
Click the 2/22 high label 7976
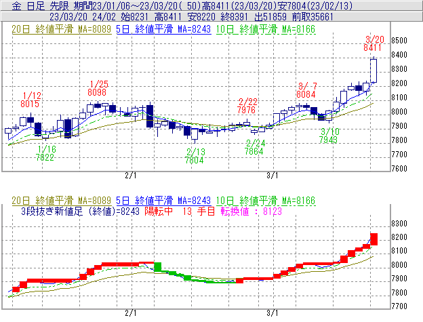246,110
